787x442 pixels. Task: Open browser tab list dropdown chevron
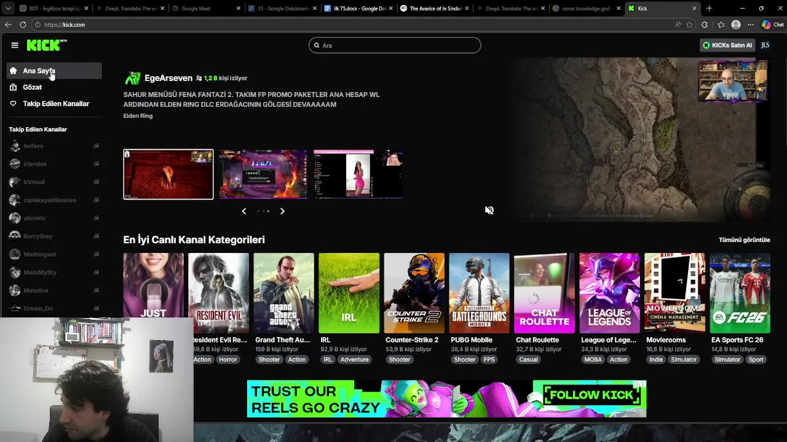tap(7, 9)
